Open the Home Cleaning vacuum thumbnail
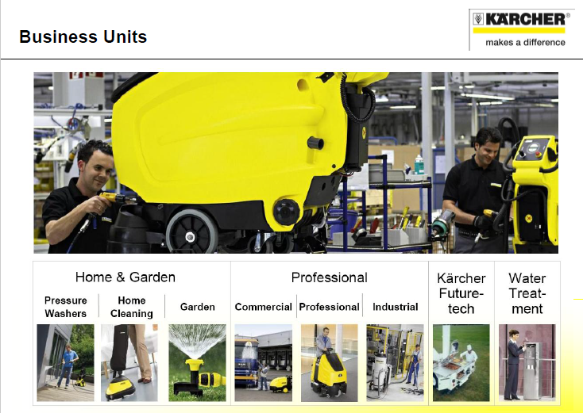 (129, 362)
